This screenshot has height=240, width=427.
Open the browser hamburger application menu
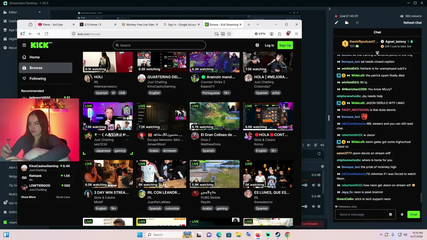pyautogui.click(x=296, y=34)
